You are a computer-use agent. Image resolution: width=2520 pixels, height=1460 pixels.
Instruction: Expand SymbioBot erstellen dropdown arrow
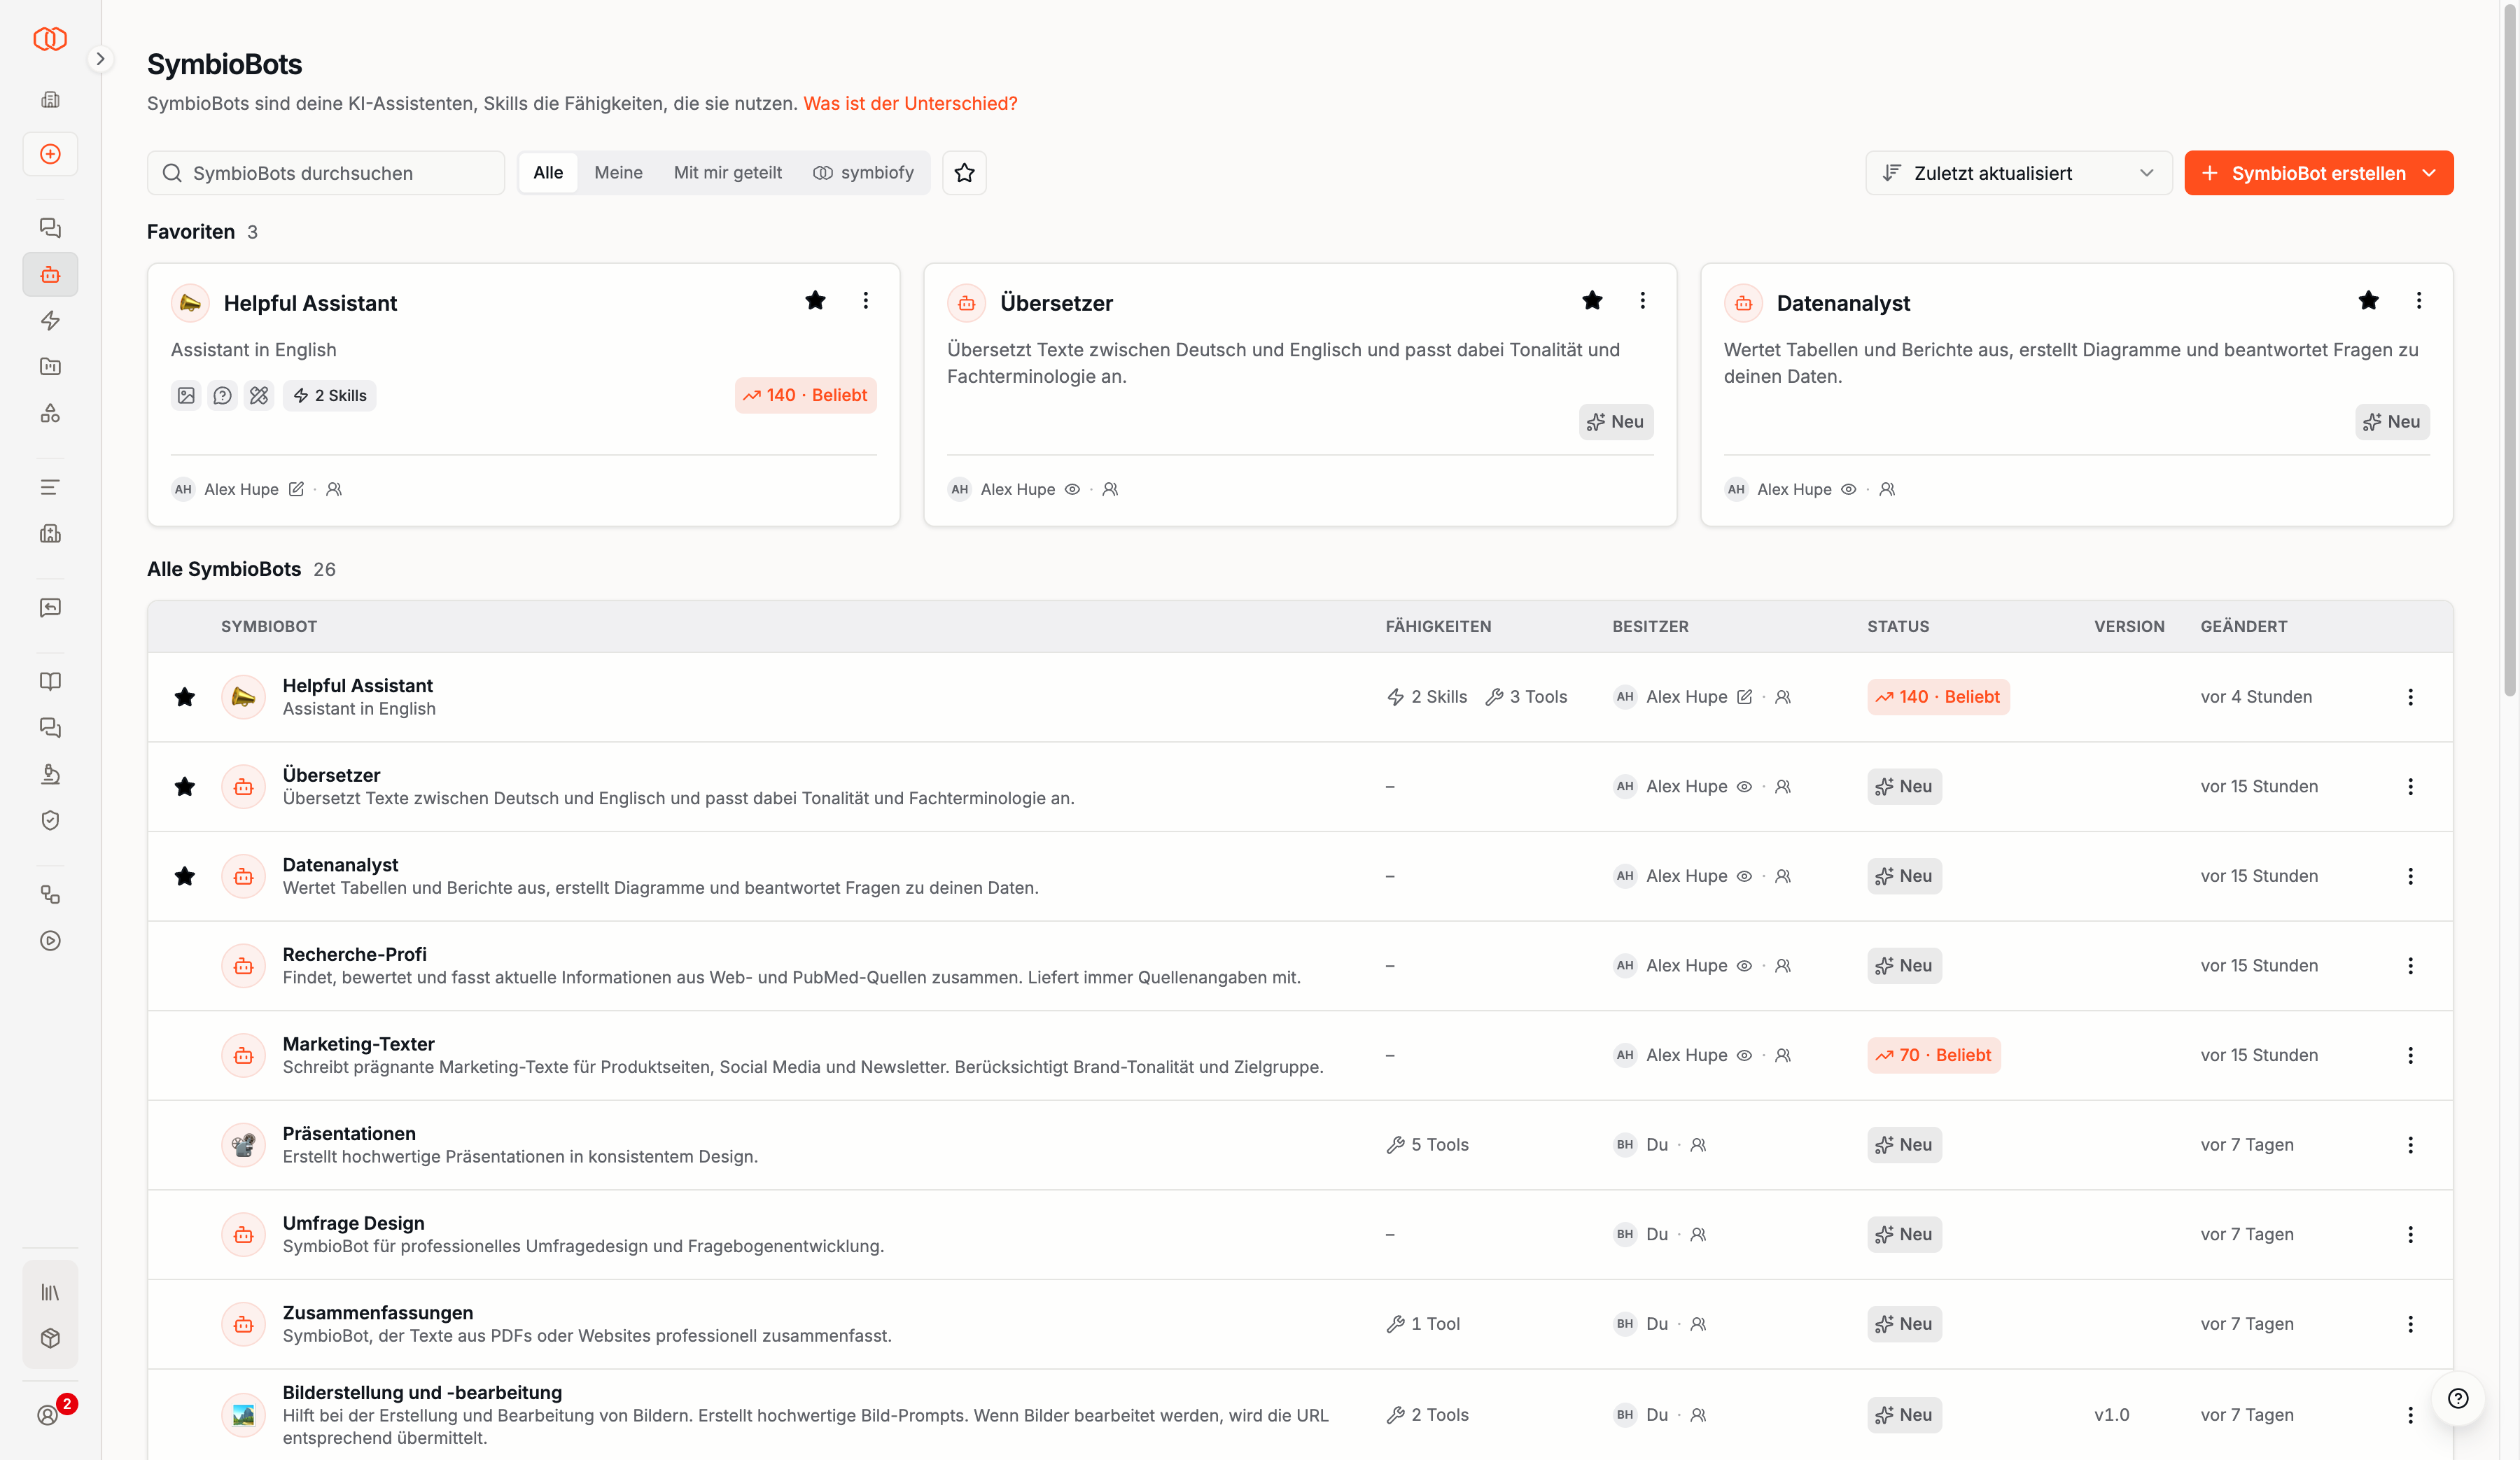pos(2430,173)
